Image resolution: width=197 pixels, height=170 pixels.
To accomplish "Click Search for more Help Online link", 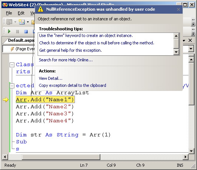I will point(66,60).
